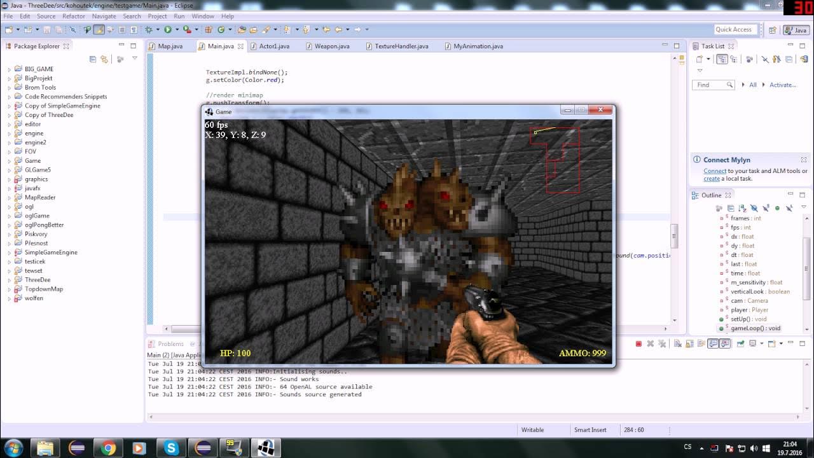Expand the SimpleGameEngine project
The height and width of the screenshot is (458, 814).
(9, 253)
